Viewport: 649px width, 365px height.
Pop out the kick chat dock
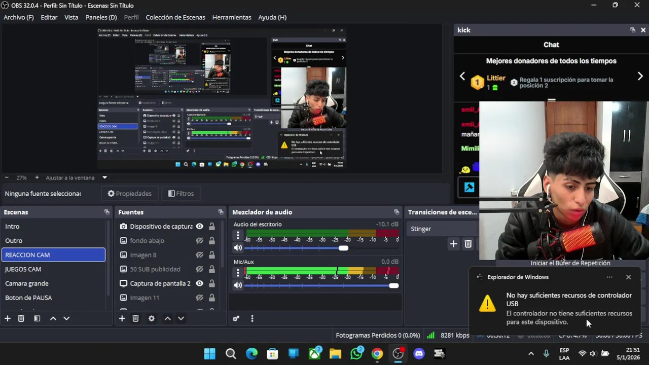tap(633, 30)
